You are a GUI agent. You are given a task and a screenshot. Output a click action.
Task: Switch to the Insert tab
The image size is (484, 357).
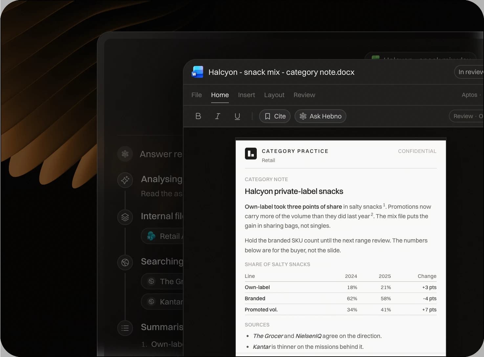[246, 95]
